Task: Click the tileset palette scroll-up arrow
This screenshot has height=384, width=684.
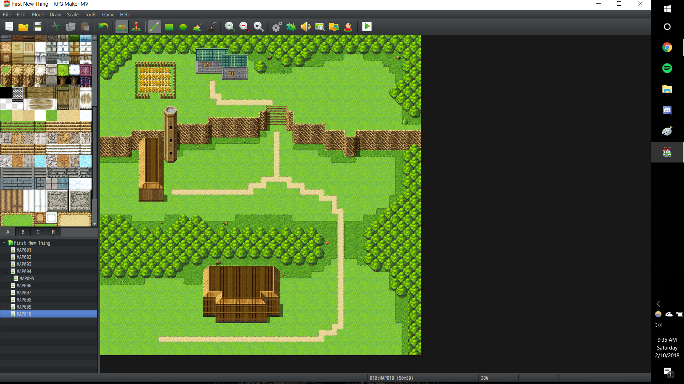Action: click(x=94, y=38)
